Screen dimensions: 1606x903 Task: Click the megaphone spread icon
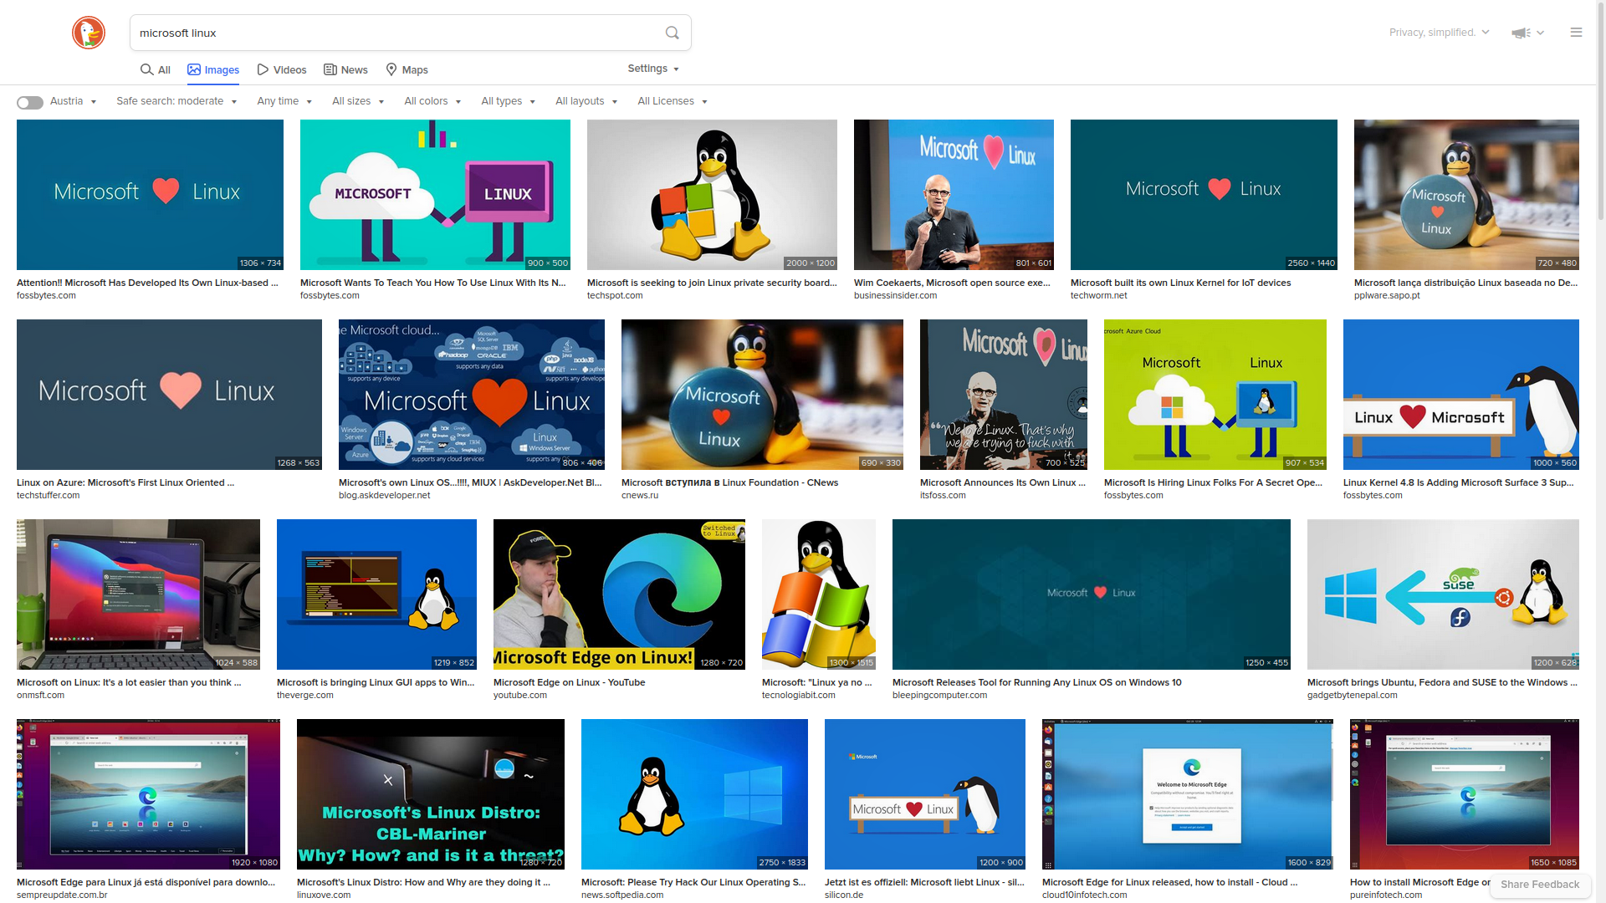tap(1520, 33)
